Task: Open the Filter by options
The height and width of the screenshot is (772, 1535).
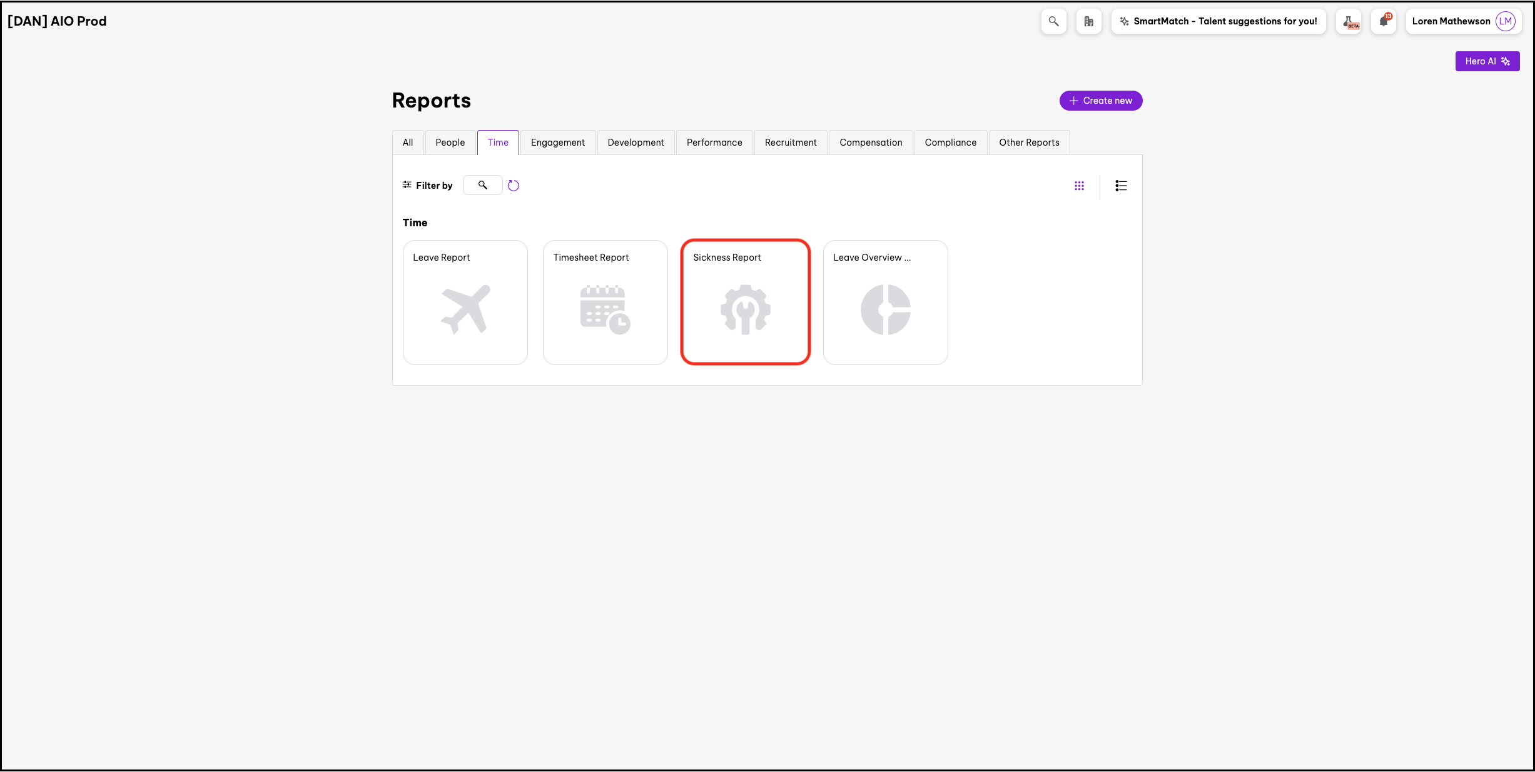Action: click(x=428, y=186)
